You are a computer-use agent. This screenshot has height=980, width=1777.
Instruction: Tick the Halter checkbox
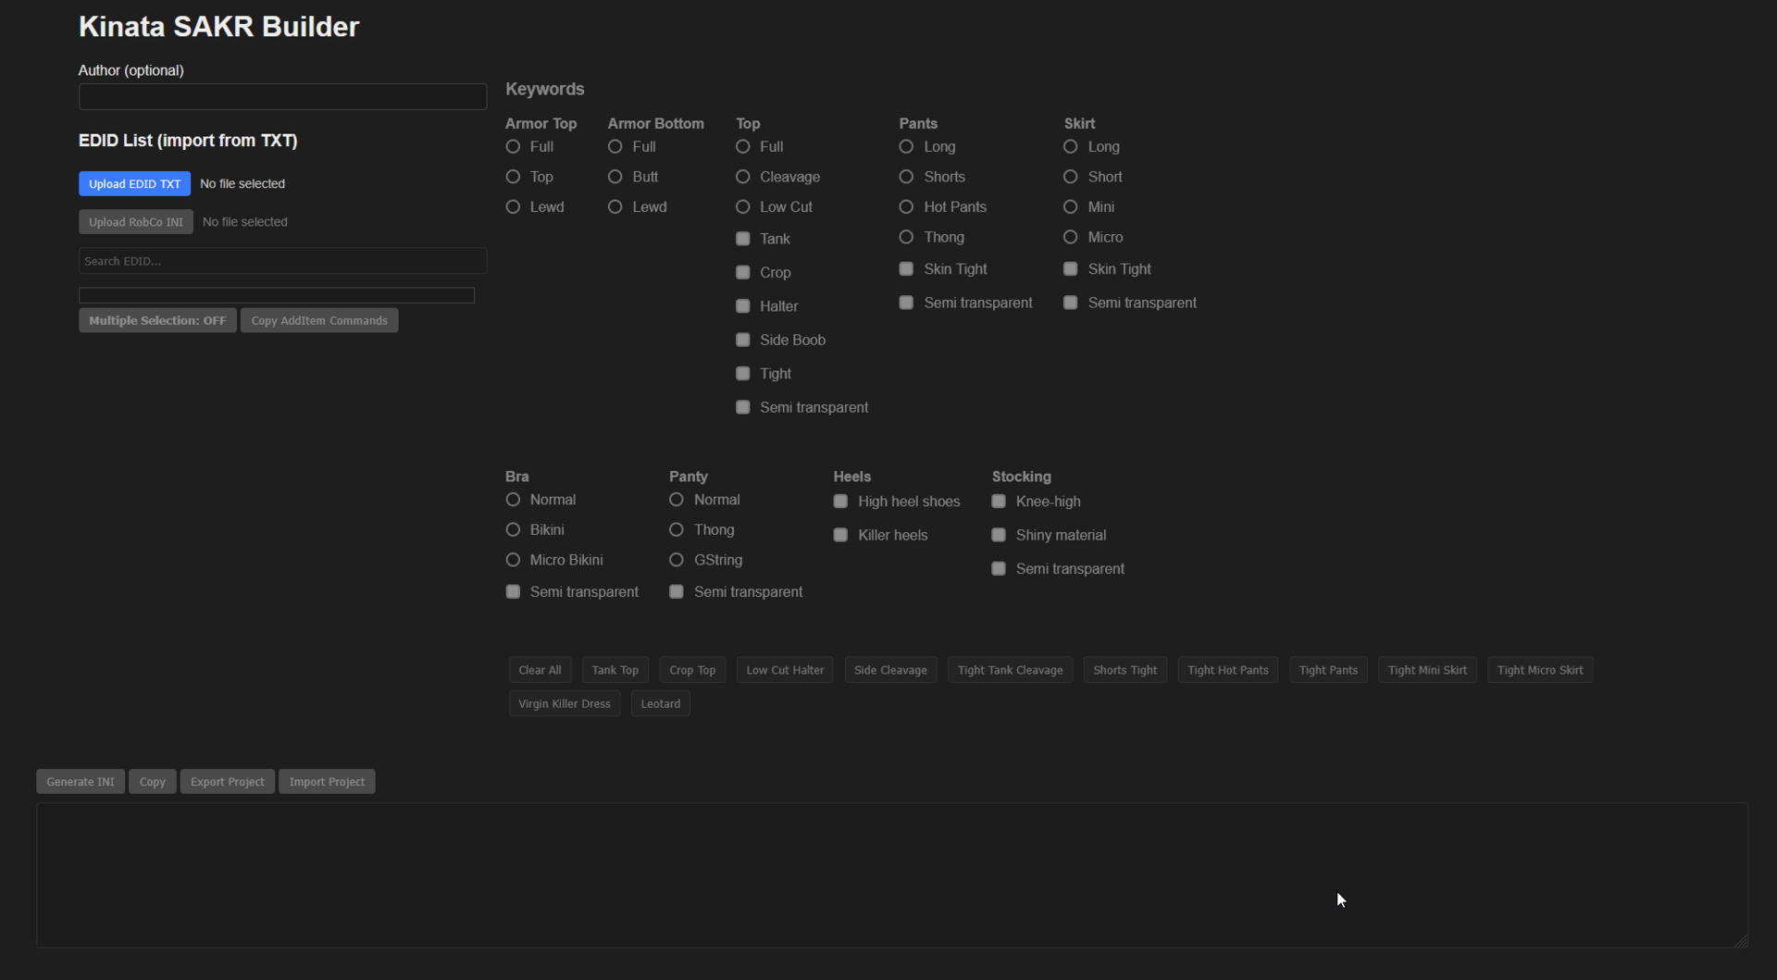[742, 306]
